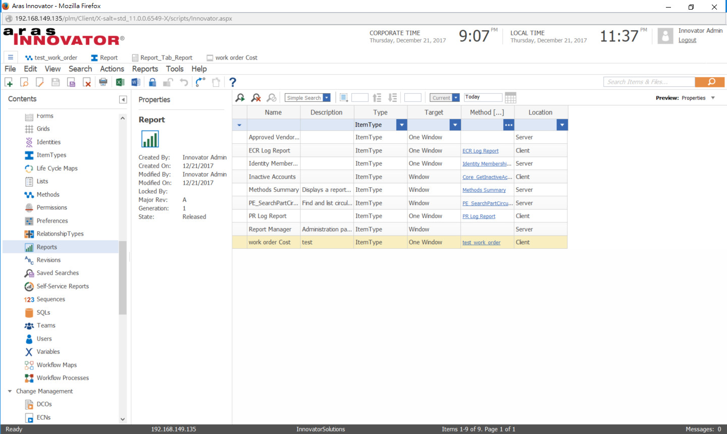
Task: Export to Excel using the green icon
Action: point(120,82)
